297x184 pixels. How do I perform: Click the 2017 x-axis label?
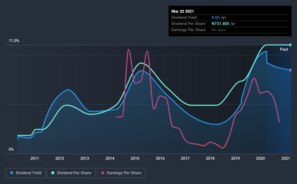click(185, 158)
